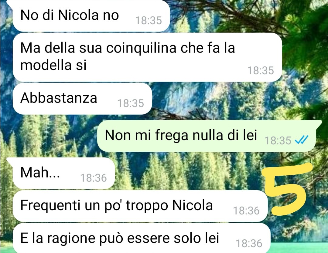Viewport: 328px width, 253px height.
Task: Tap the 18:35 timestamp on 'No di Nicola no'
Action: 149,20
